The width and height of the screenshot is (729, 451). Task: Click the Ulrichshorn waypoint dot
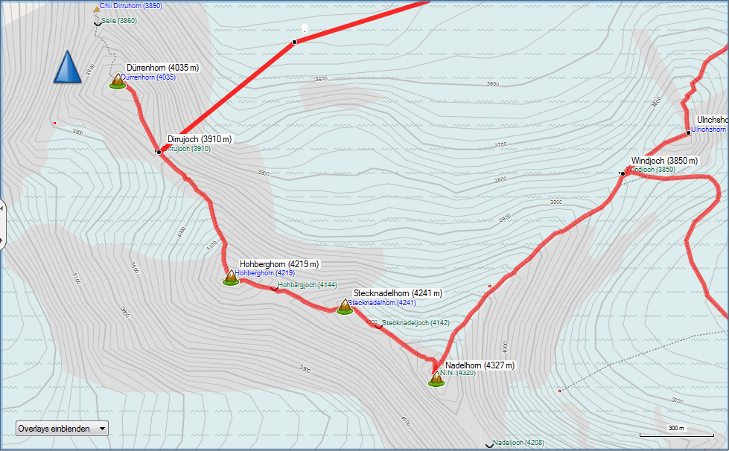[x=688, y=132]
